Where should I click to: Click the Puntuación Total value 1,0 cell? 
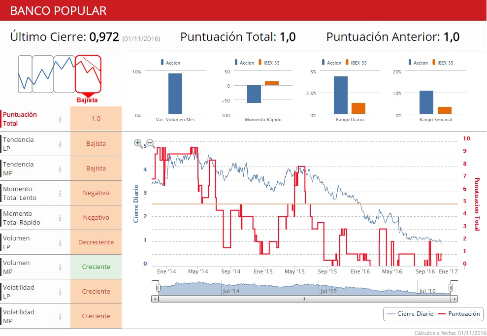[96, 118]
